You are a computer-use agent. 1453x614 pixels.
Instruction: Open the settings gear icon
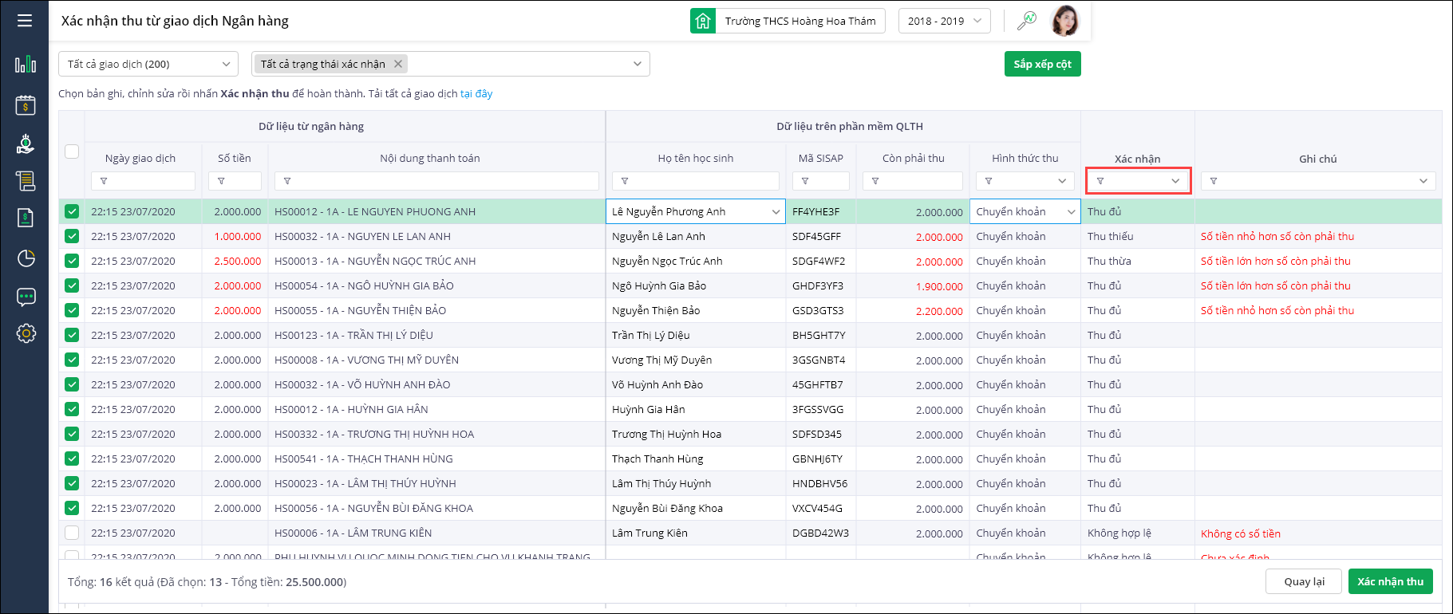pyautogui.click(x=26, y=333)
